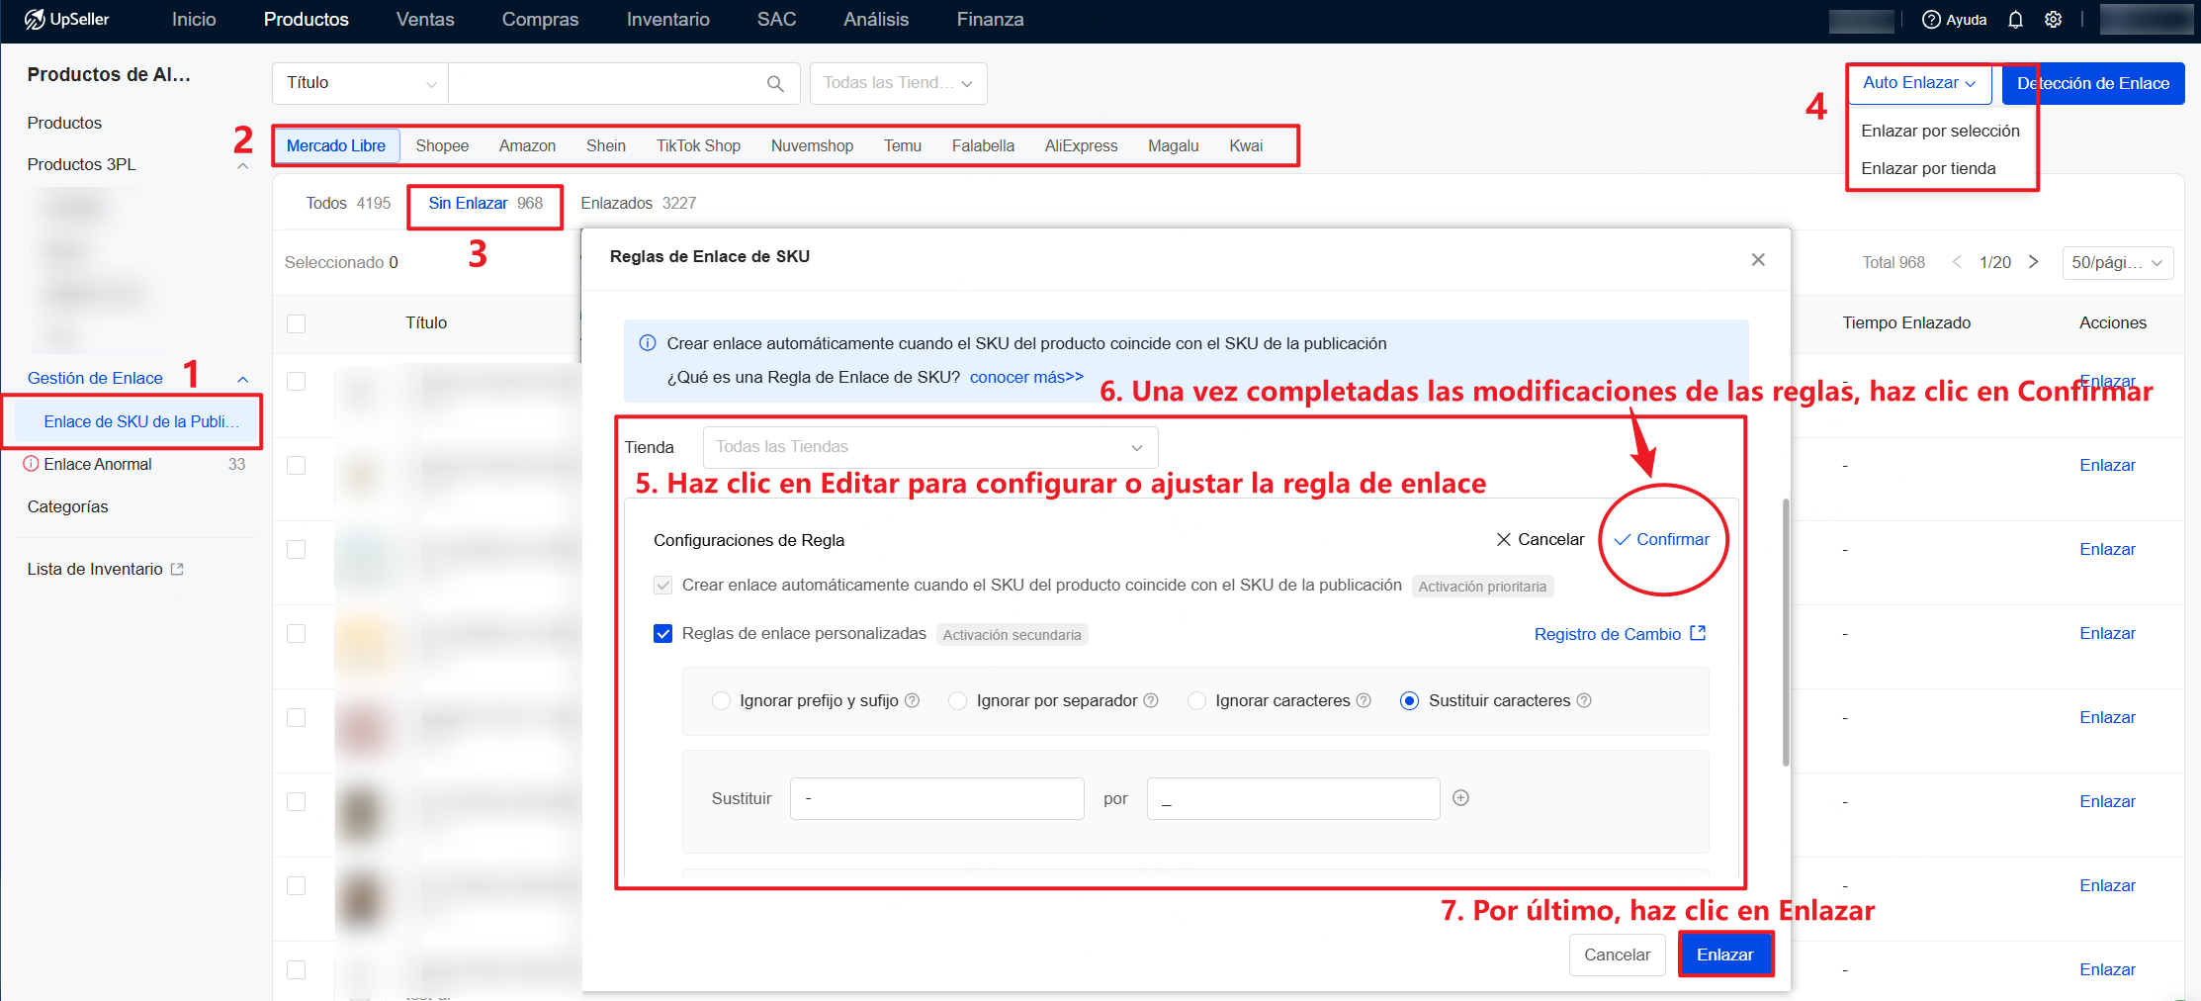Select the Enlazados tab
Image resolution: width=2201 pixels, height=1001 pixels.
click(638, 203)
